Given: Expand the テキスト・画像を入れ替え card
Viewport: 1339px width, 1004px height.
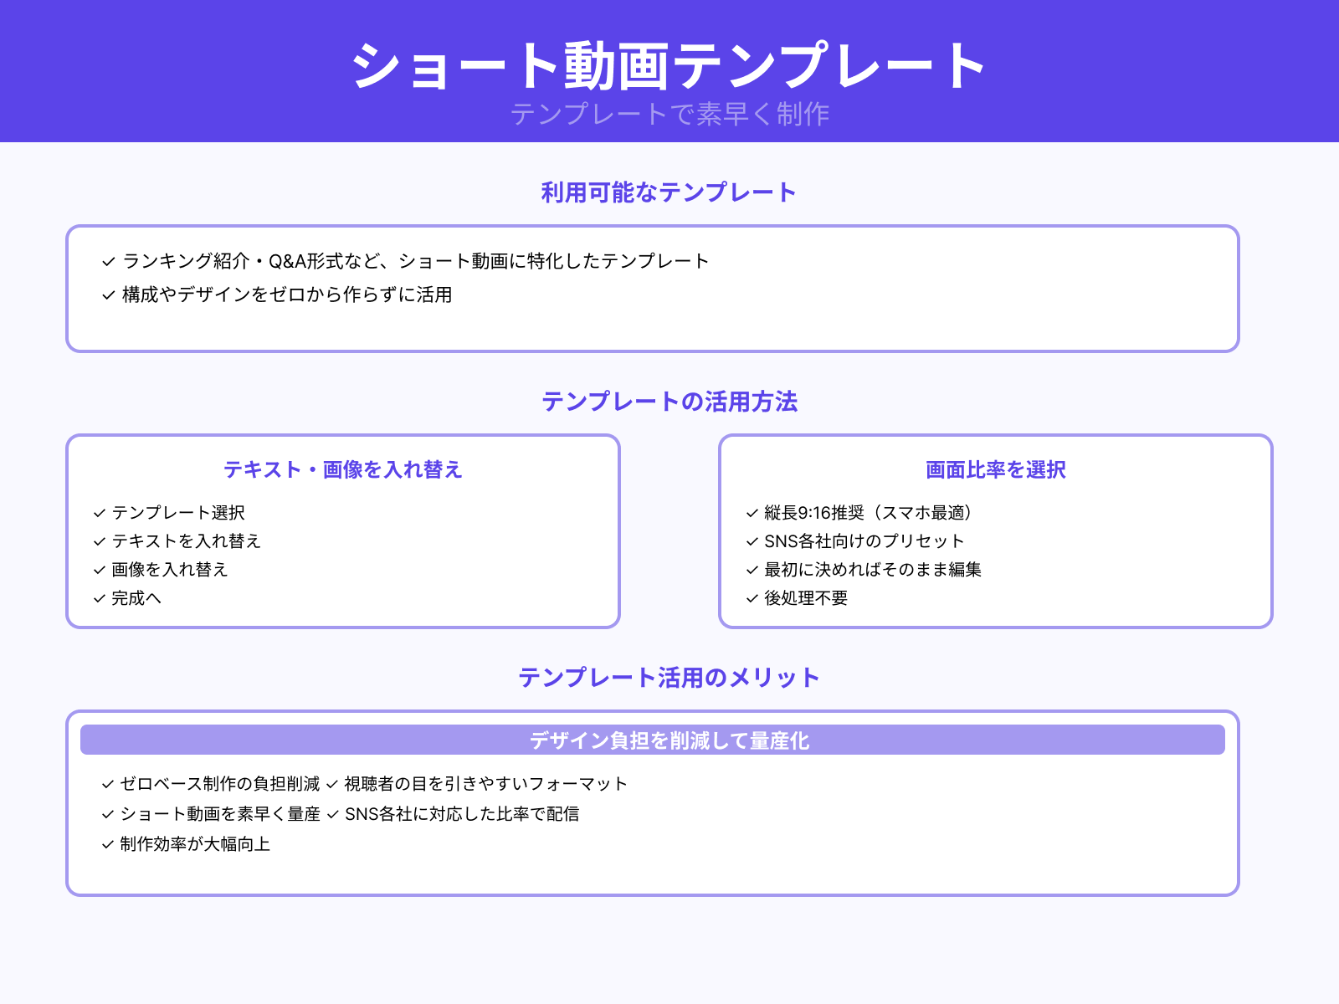Looking at the screenshot, I should (343, 470).
